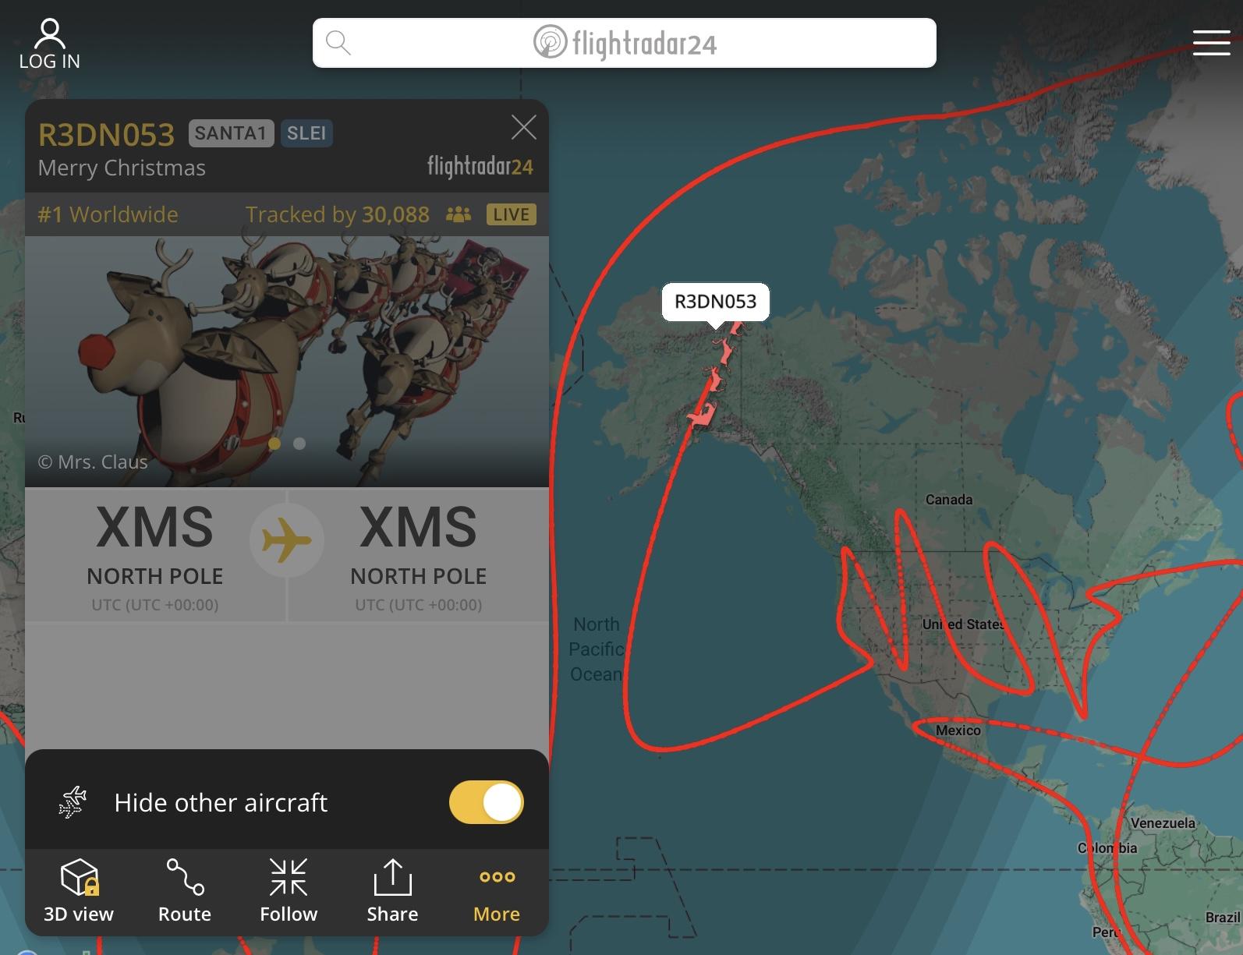Image resolution: width=1243 pixels, height=955 pixels.
Task: Select the first photo carousel dot
Action: click(x=274, y=444)
